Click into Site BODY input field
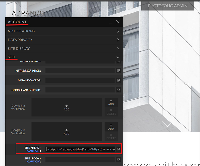200x166 pixels. [80, 160]
